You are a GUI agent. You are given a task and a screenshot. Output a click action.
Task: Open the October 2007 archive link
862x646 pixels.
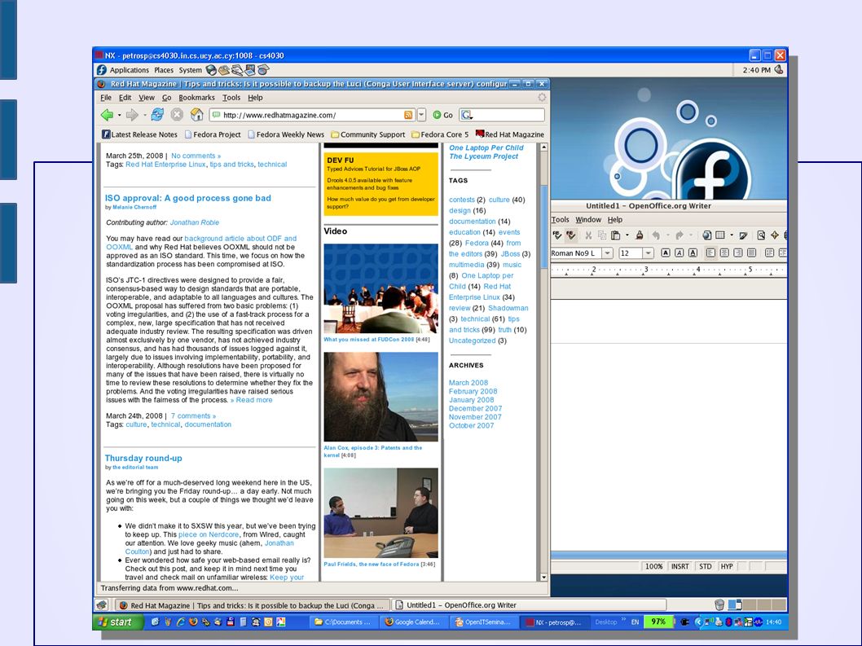(471, 425)
